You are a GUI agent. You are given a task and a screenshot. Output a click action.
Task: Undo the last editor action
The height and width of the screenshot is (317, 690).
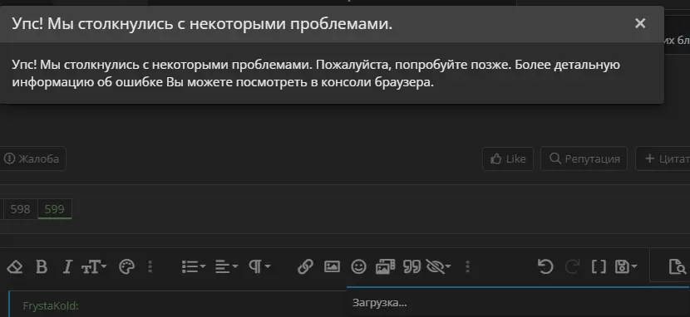click(545, 266)
